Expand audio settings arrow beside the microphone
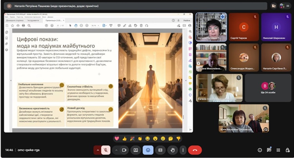 click(x=97, y=150)
